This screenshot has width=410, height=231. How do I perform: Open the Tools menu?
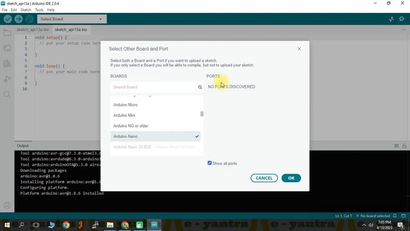click(39, 10)
